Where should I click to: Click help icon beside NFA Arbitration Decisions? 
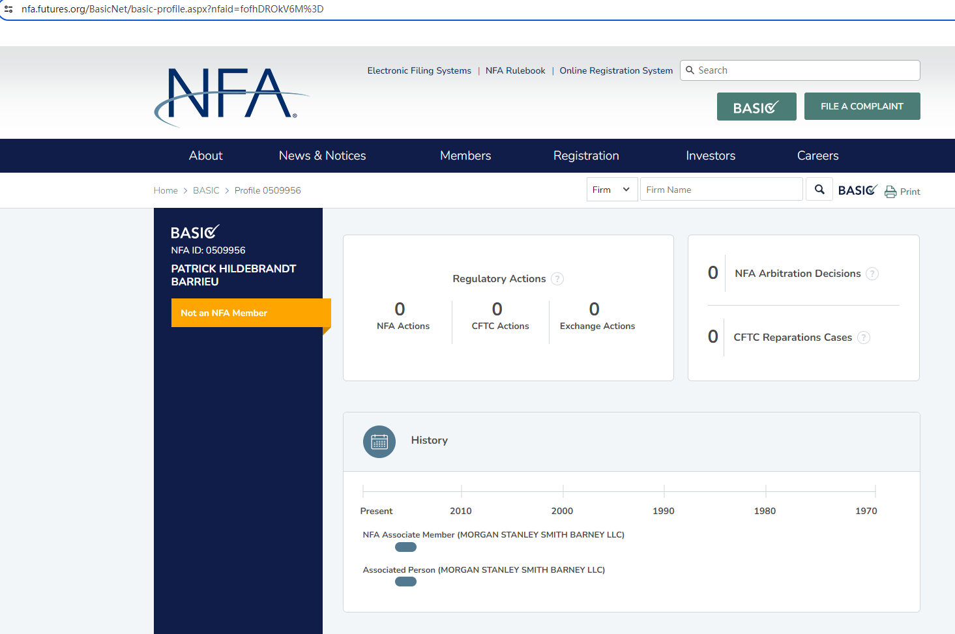[x=872, y=274]
